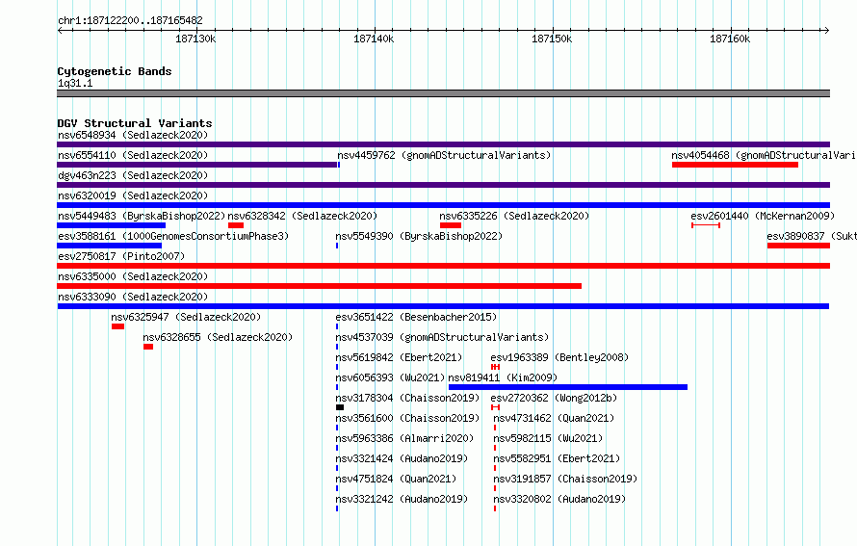This screenshot has height=546, width=857.
Task: Select the nsv6554110 (Sedlazeck2020) label
Action: point(133,155)
